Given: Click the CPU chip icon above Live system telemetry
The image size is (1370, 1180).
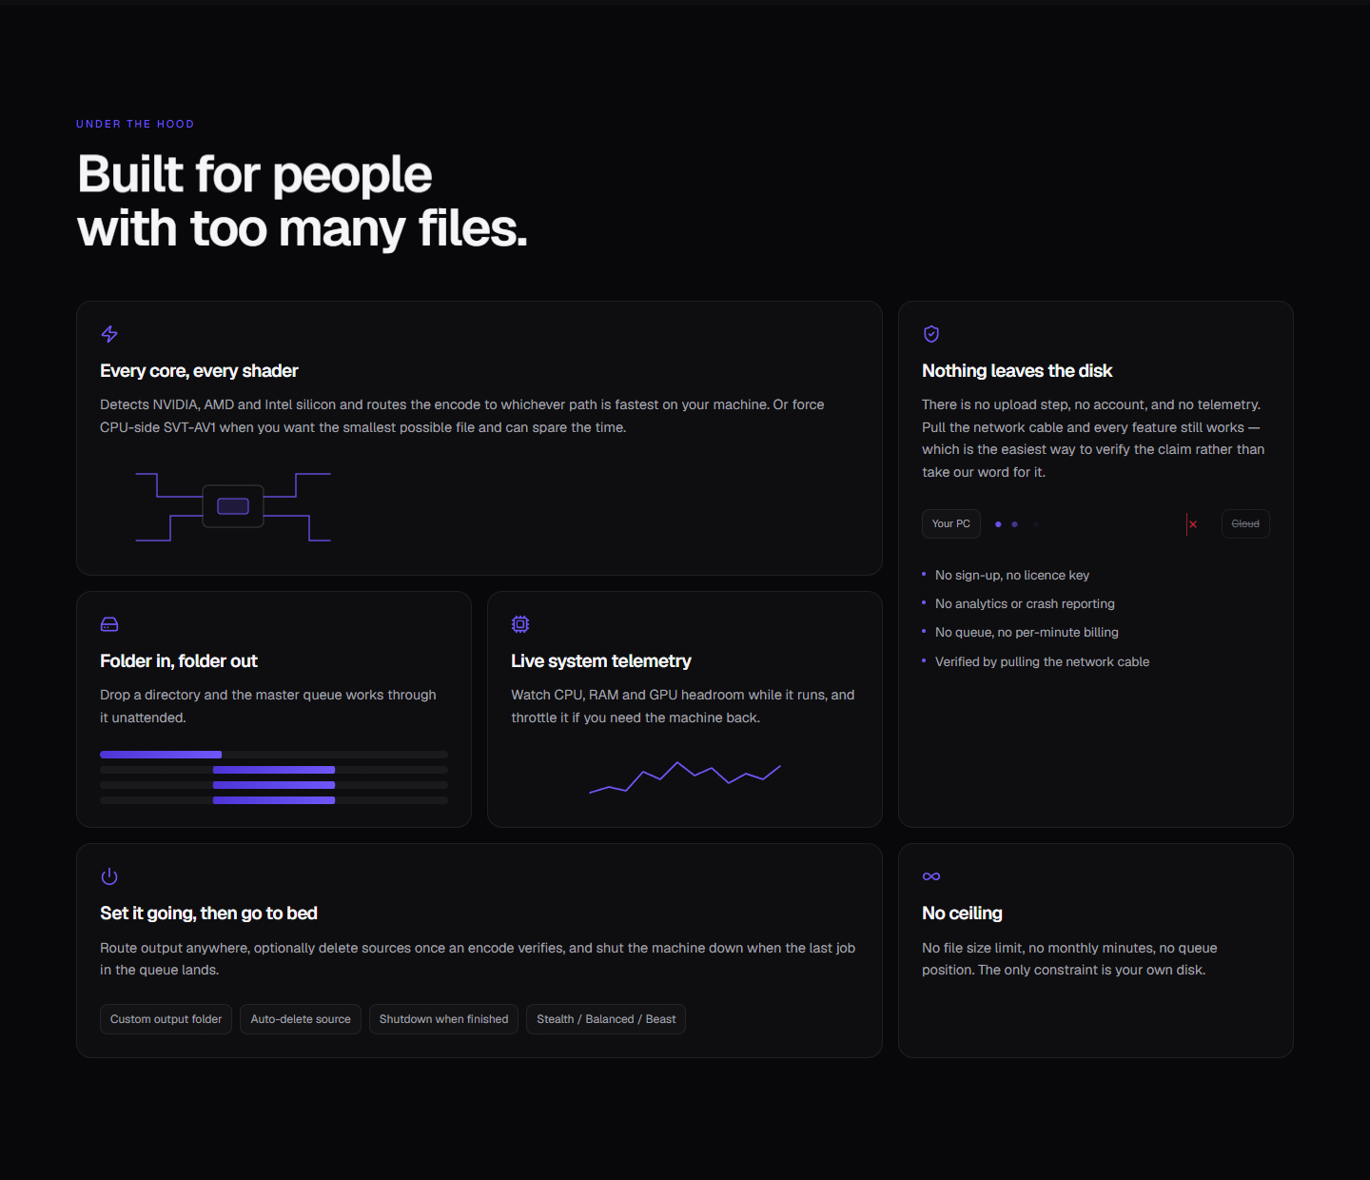Looking at the screenshot, I should click(520, 624).
